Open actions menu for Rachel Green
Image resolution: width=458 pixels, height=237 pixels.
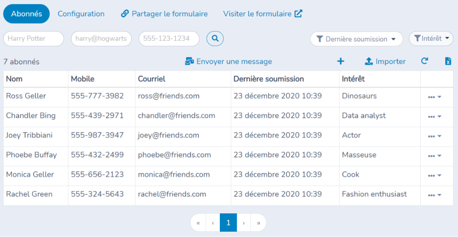click(435, 195)
